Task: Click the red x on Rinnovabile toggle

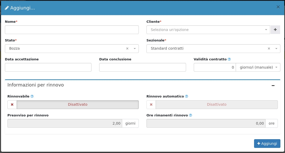Action: click(x=12, y=105)
